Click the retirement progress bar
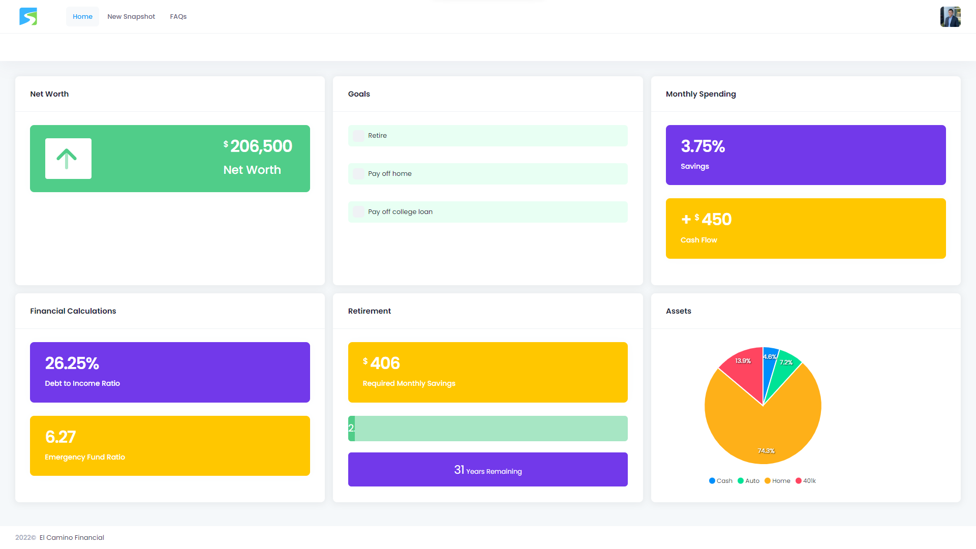 [488, 429]
